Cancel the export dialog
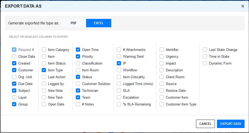This screenshot has height=133, width=249. pos(205,124)
